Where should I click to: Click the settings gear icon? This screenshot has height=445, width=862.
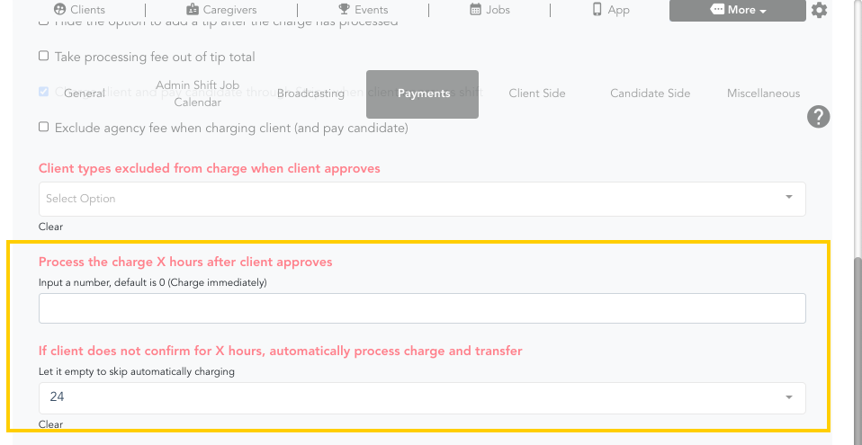[x=819, y=11]
